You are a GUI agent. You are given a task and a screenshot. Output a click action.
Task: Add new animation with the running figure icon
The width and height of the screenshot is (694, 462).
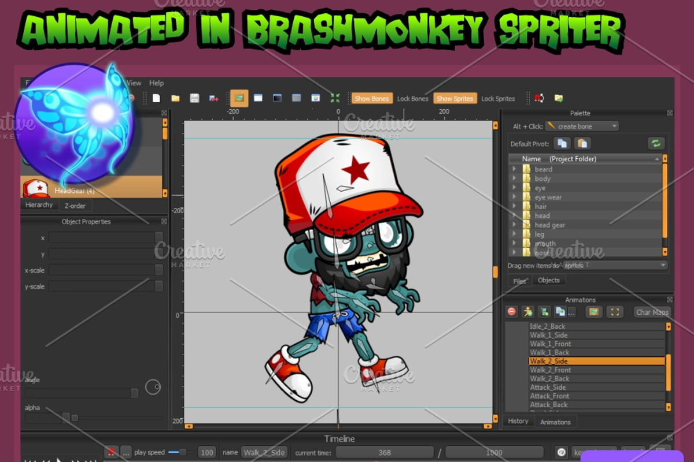coord(527,312)
